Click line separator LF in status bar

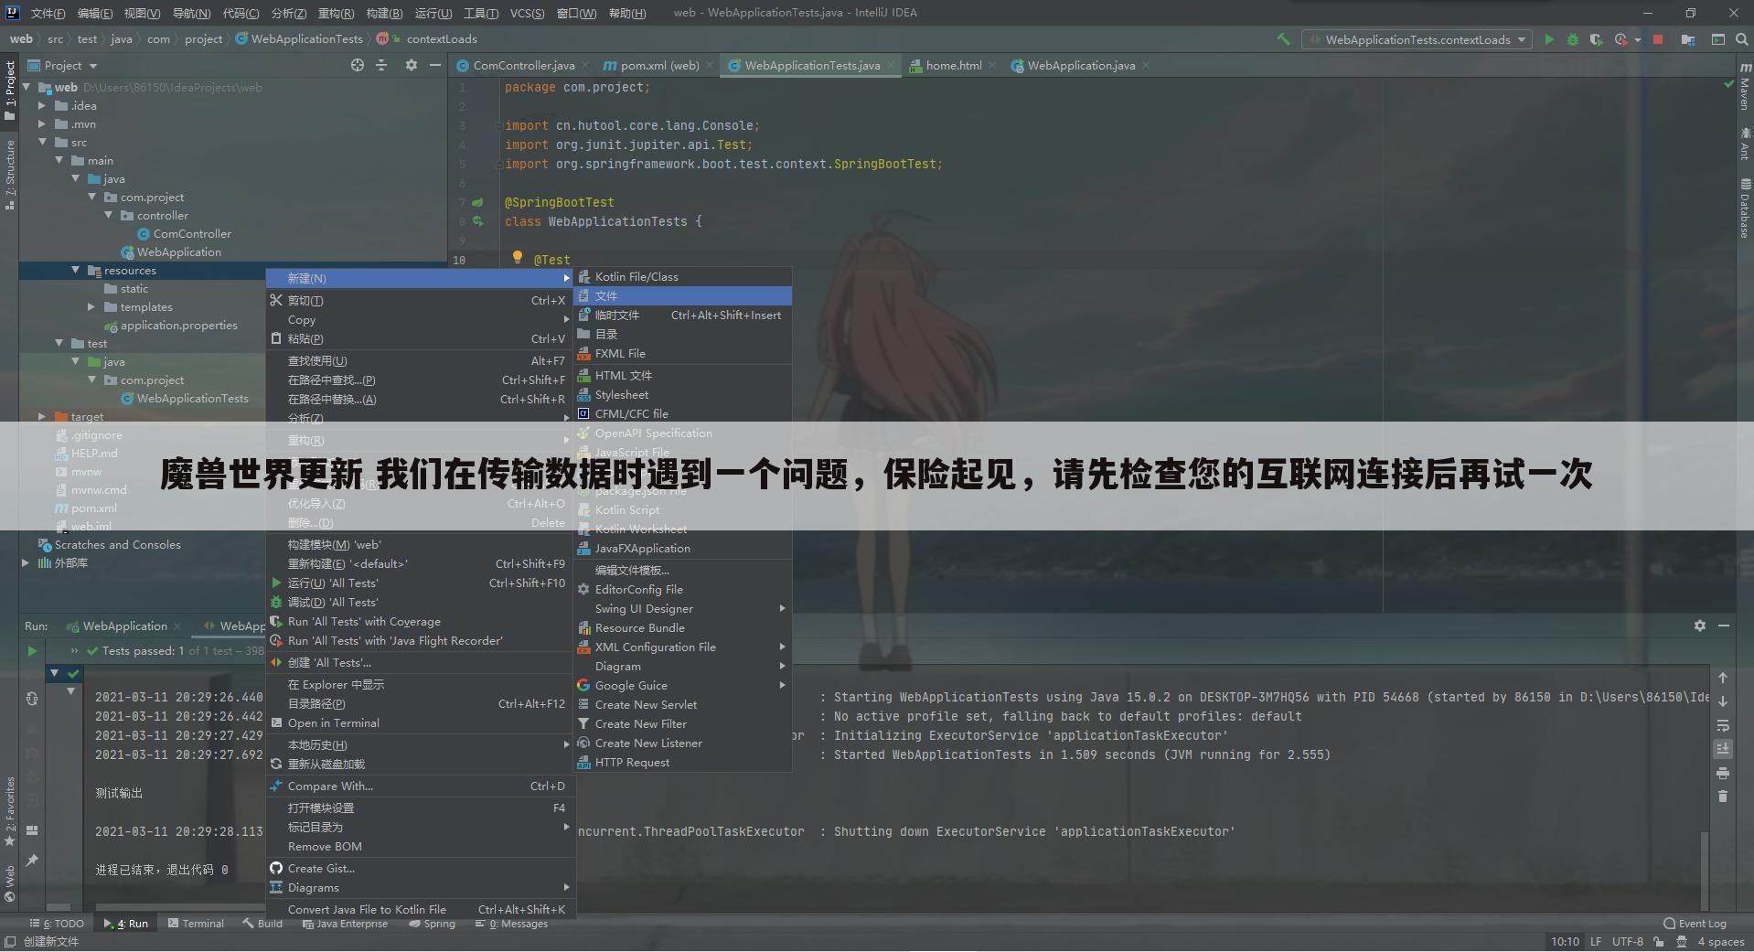[1596, 942]
